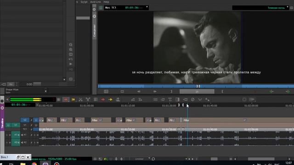Toggle the A2 record track speaker button
Viewport: 294px width, 165px height.
(22, 143)
